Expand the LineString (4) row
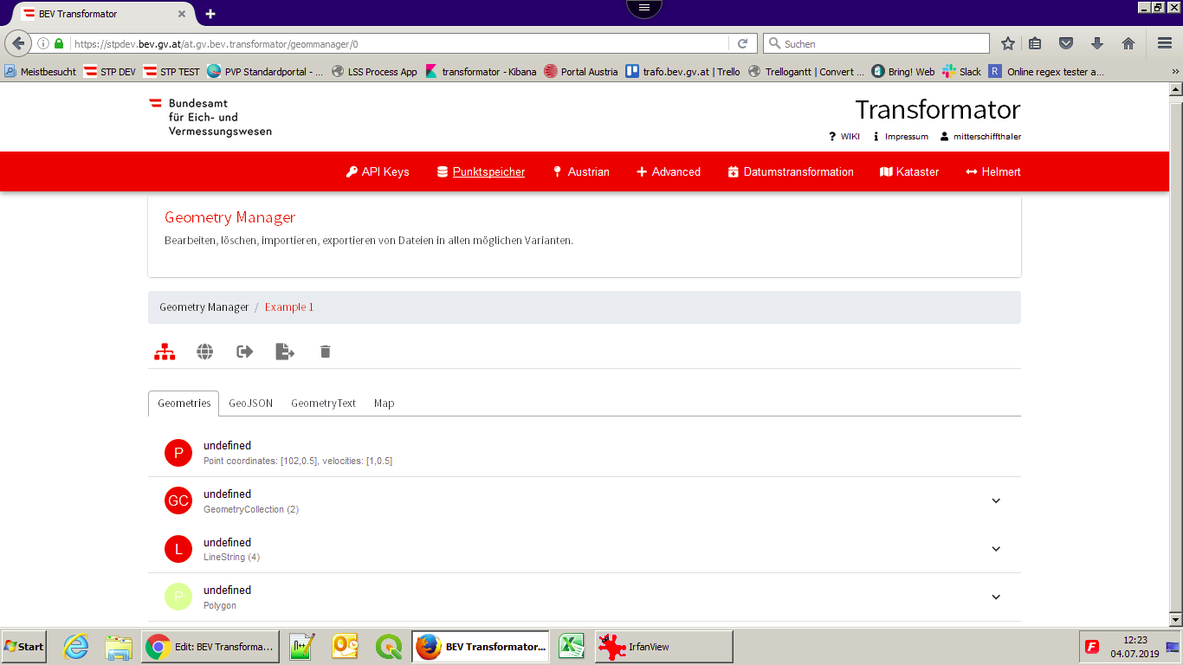 (x=996, y=549)
